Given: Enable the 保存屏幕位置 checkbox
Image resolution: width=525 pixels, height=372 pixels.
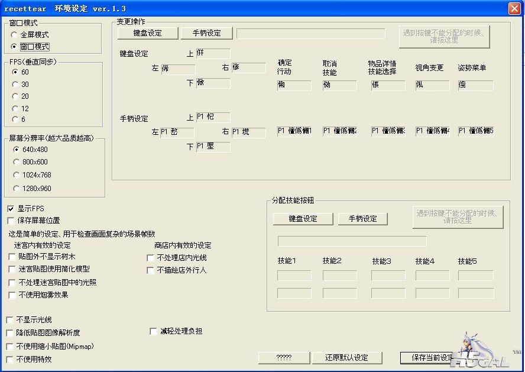Looking at the screenshot, I should [11, 221].
